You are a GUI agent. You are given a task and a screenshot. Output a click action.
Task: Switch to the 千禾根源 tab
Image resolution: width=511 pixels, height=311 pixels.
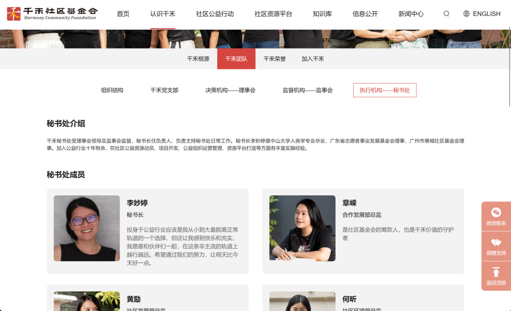coord(198,59)
